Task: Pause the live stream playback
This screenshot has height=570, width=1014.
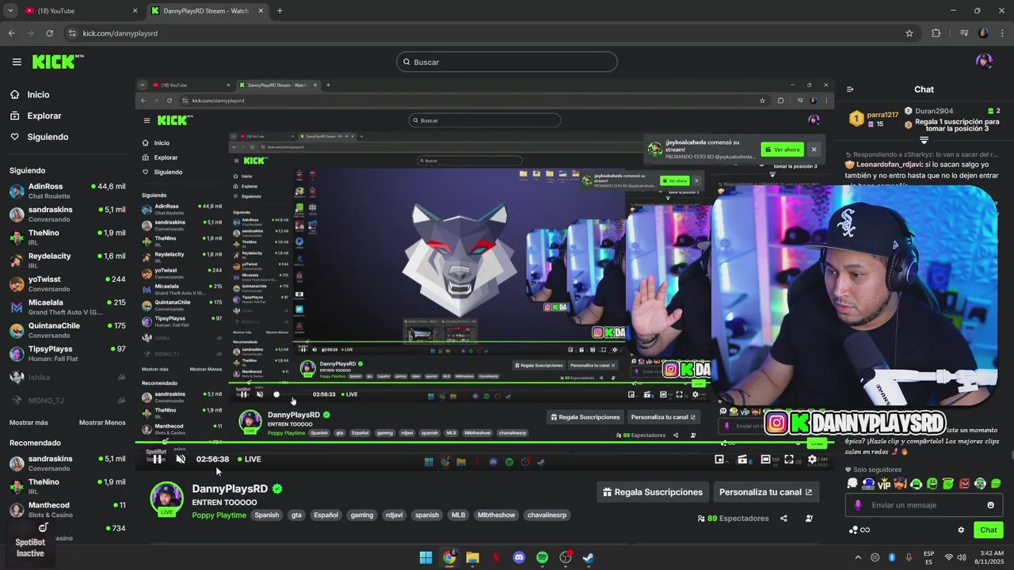Action: (158, 459)
